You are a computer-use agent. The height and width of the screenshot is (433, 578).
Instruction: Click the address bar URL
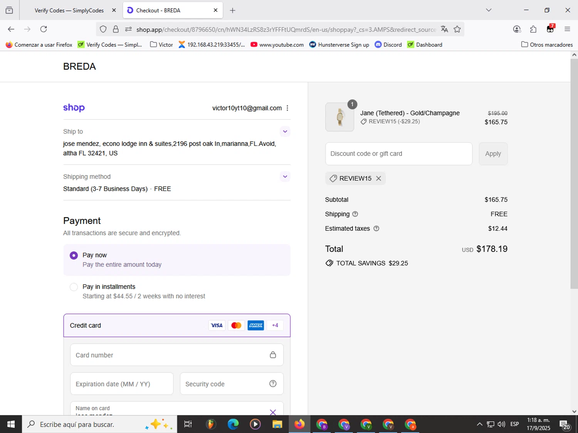pos(286,29)
